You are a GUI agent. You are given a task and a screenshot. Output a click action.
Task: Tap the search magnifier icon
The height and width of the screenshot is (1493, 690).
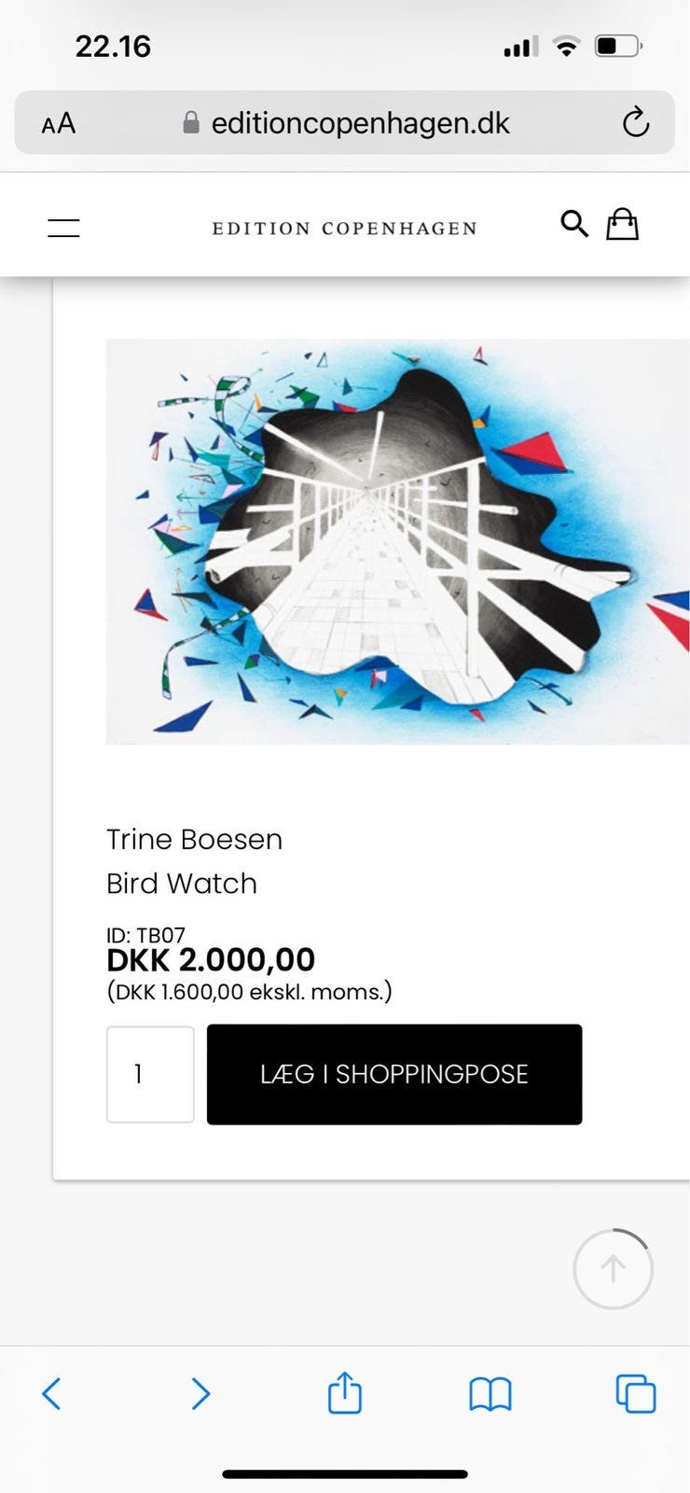(x=574, y=224)
